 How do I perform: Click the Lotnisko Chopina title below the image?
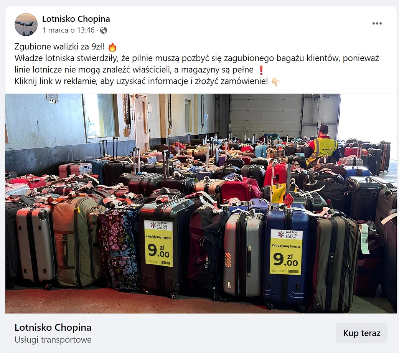pyautogui.click(x=53, y=327)
